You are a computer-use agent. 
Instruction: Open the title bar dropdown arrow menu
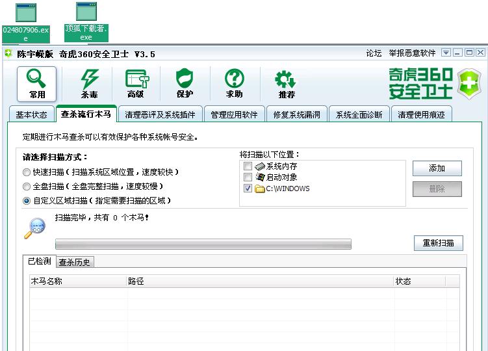click(x=446, y=53)
